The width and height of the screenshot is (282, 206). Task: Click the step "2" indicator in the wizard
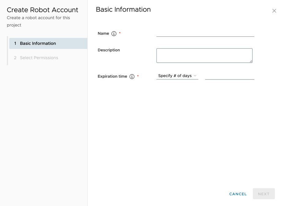(x=15, y=58)
